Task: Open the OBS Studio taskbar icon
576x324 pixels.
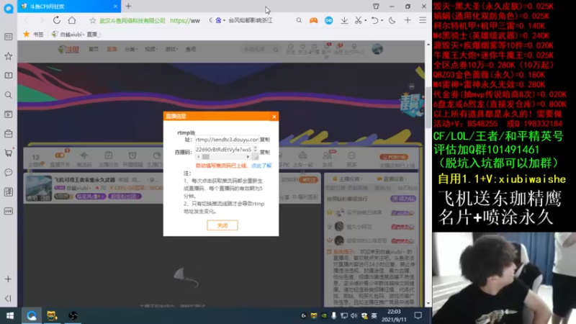Action: [73, 315]
